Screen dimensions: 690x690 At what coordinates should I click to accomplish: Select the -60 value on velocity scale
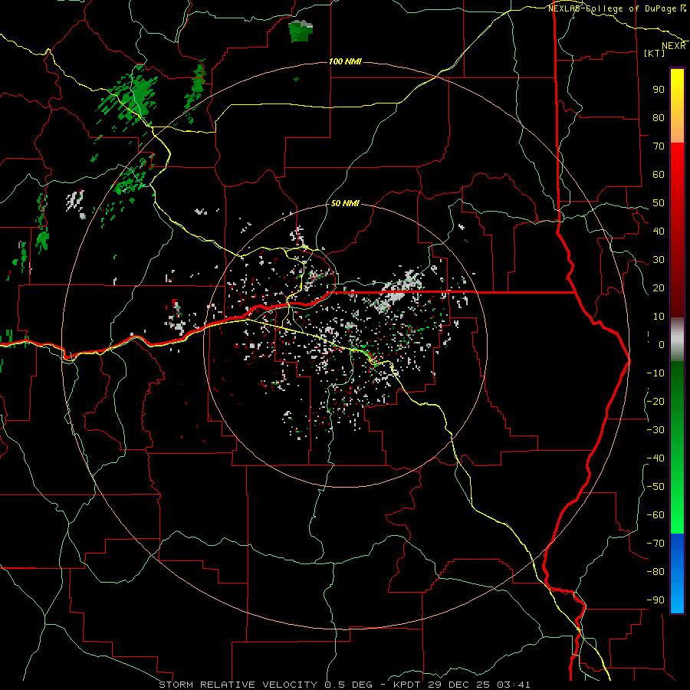(655, 515)
